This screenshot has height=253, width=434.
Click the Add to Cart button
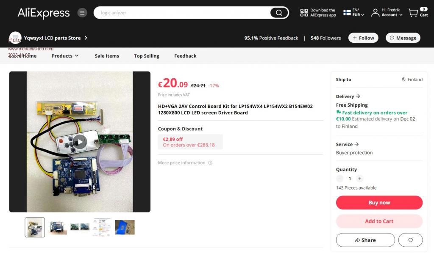coord(379,221)
